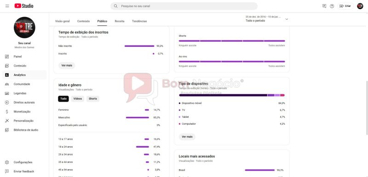Select the Vídeos filter chip
Screen dimensions: 368x177
(x=78, y=99)
